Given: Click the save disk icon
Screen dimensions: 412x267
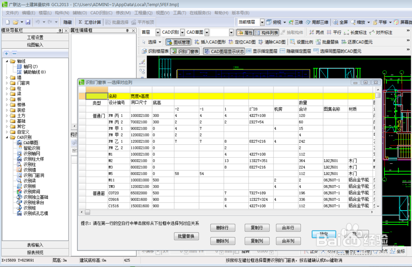Looking at the screenshot, I should pos(28,22).
